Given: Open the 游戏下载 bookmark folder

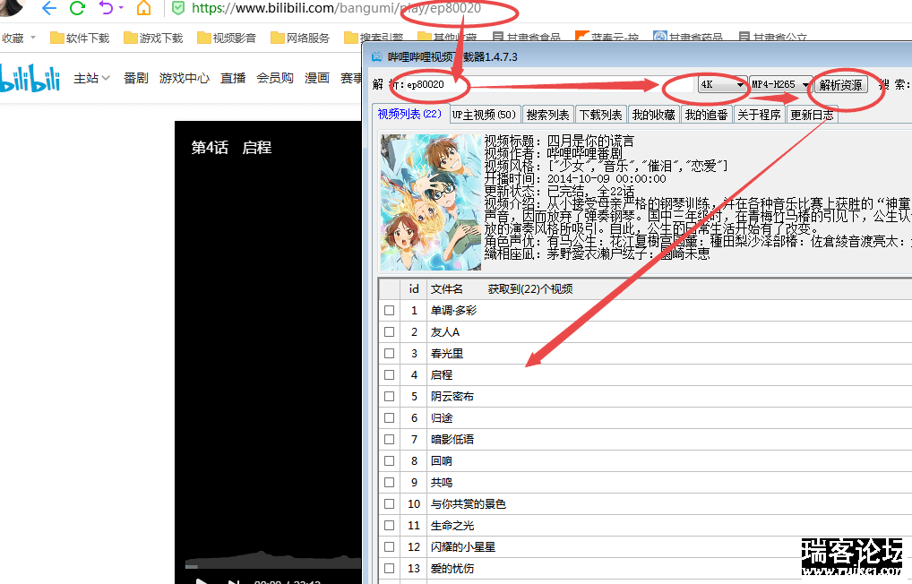Looking at the screenshot, I should (x=153, y=38).
